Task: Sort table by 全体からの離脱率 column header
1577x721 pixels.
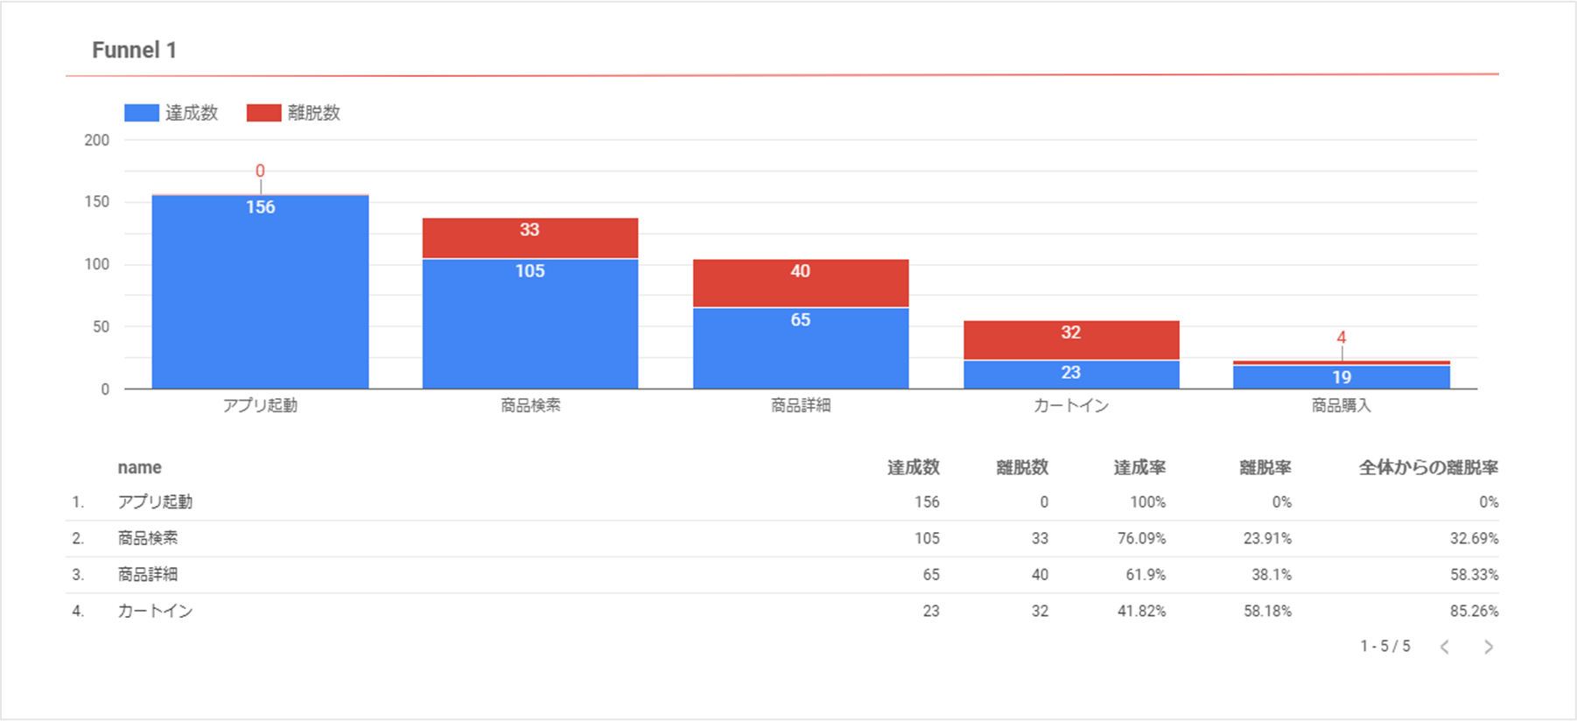Action: click(x=1427, y=467)
